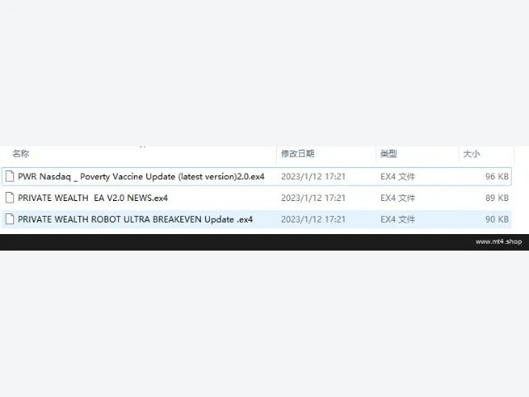Sort by the 类型 column header
Screen dimensions: 529x397
coord(388,154)
